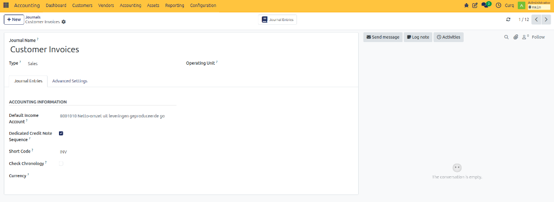Click the Activities button in chatter
Screen dimensions: 554x202
coord(449,37)
